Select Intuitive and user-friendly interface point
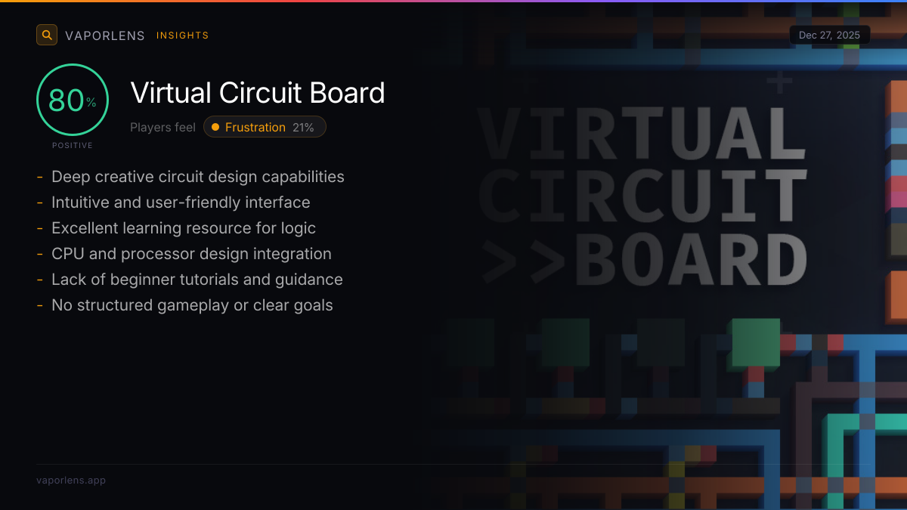The height and width of the screenshot is (510, 907). pyautogui.click(x=181, y=202)
